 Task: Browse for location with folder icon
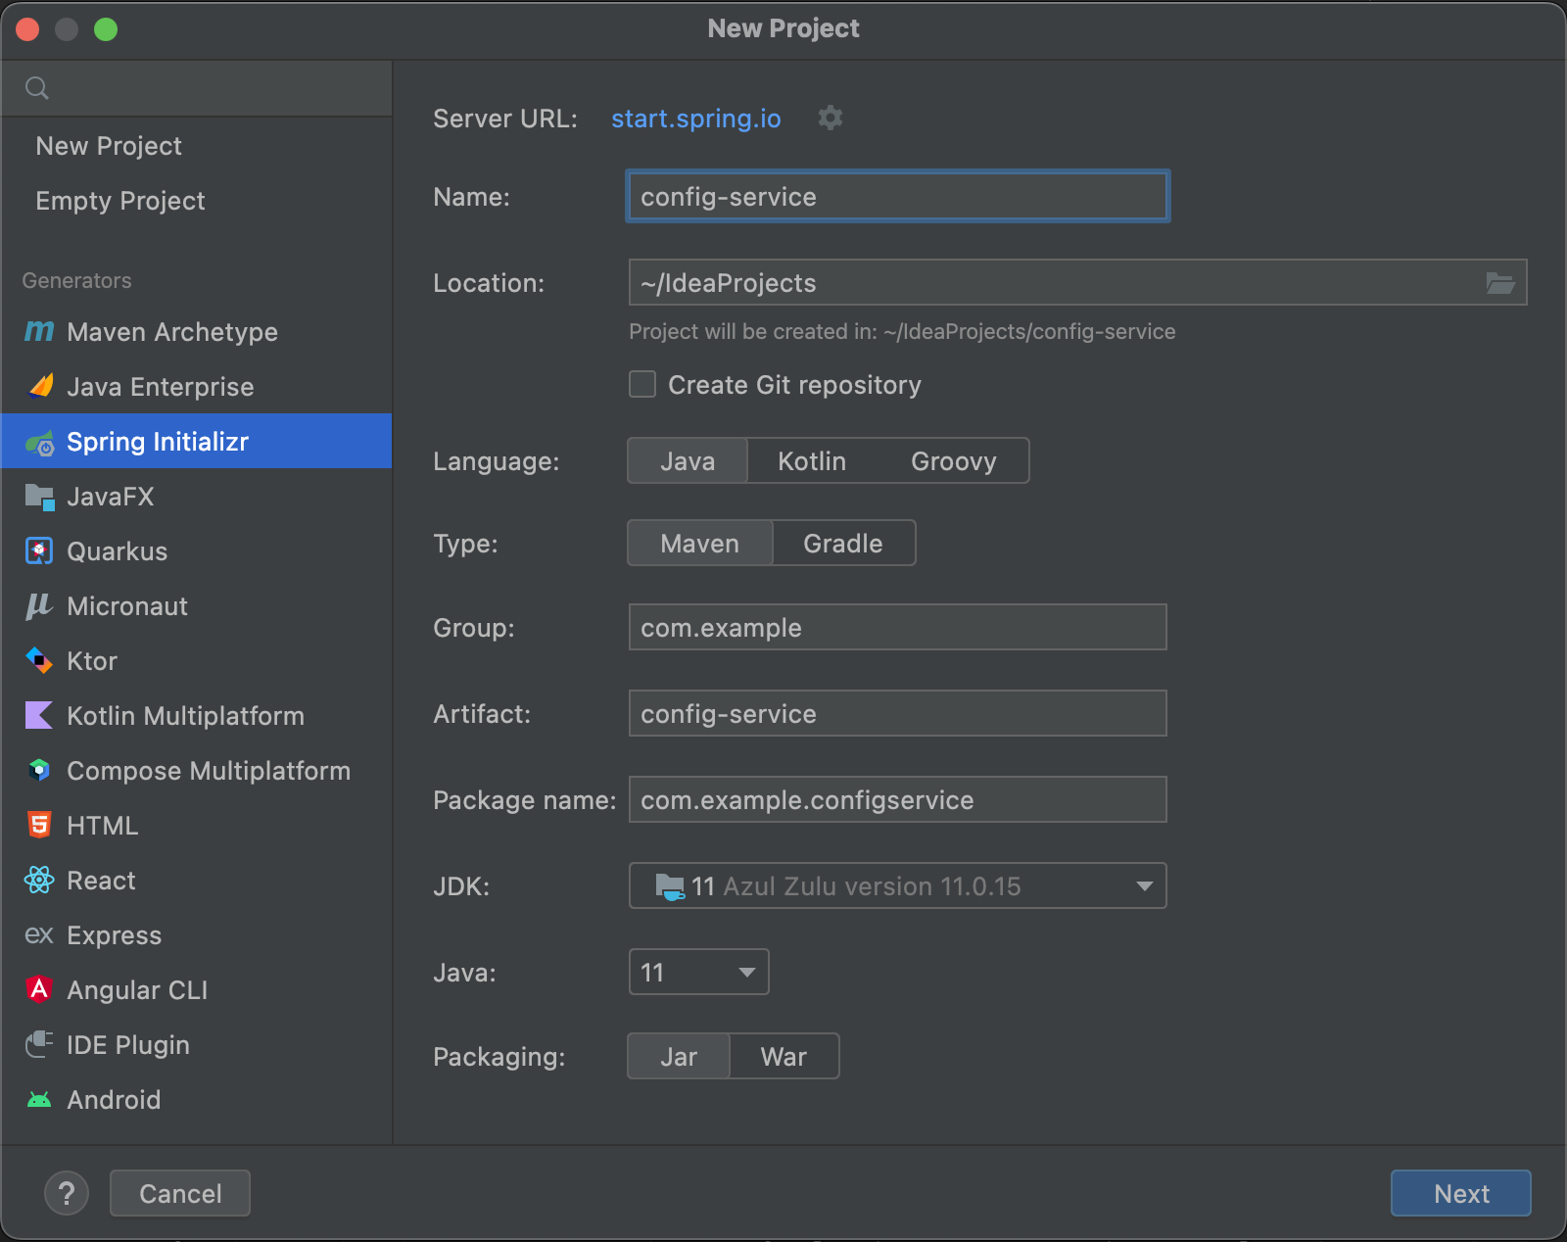click(1500, 283)
